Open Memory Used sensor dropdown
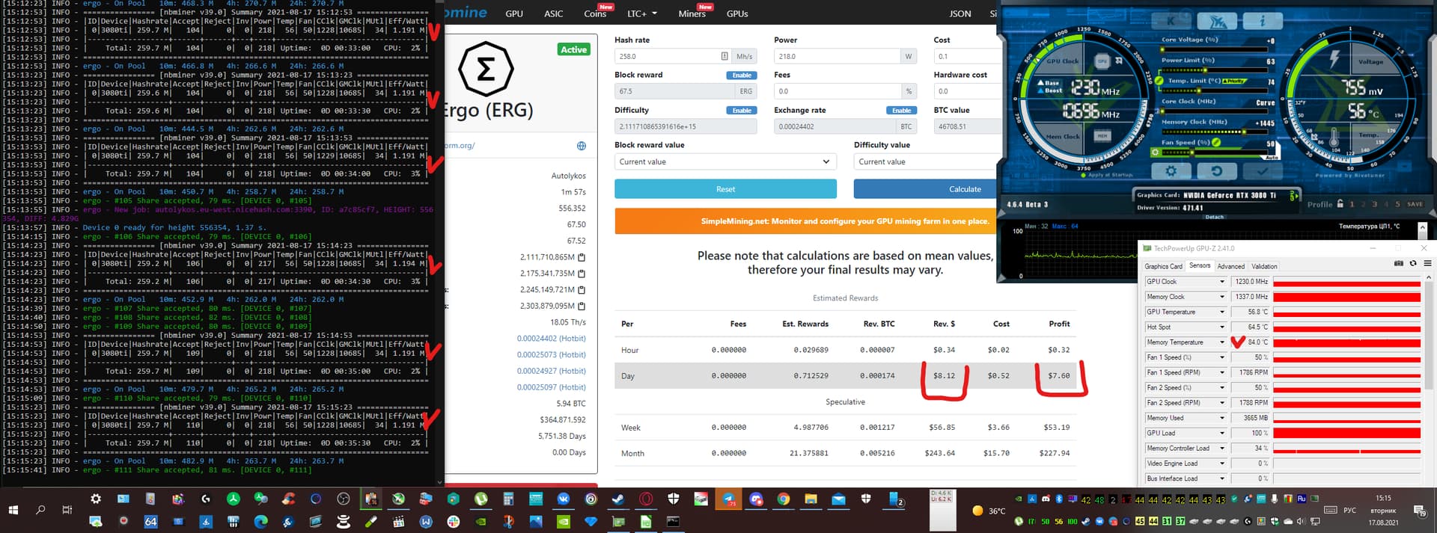Screen dimensions: 1437x533 [x=1222, y=418]
